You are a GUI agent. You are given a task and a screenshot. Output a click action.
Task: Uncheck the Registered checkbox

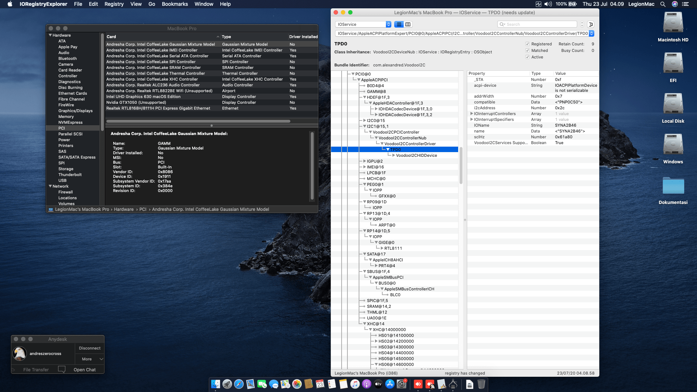[x=527, y=44]
